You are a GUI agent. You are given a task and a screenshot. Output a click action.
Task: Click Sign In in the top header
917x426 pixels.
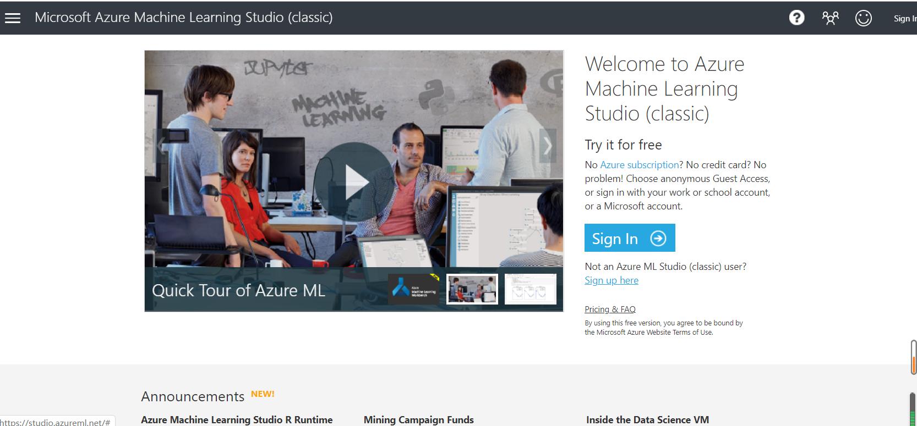tap(905, 19)
